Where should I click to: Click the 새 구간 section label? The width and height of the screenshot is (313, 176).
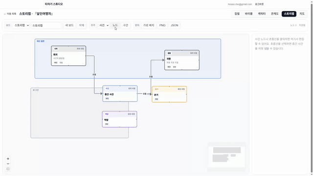coord(36,90)
